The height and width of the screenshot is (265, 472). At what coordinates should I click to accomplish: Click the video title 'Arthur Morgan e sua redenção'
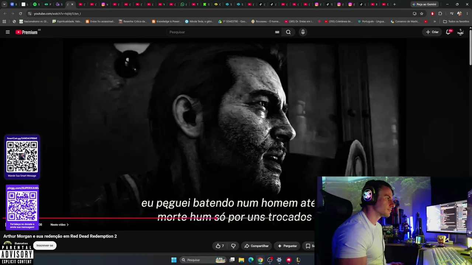(60, 236)
